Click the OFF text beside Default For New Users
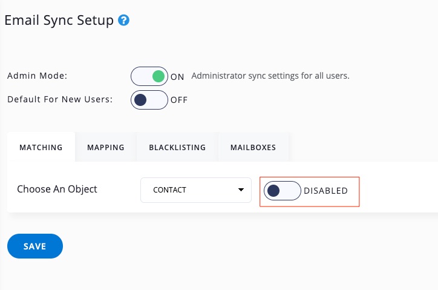Viewport: 438px width, 290px height. click(179, 101)
